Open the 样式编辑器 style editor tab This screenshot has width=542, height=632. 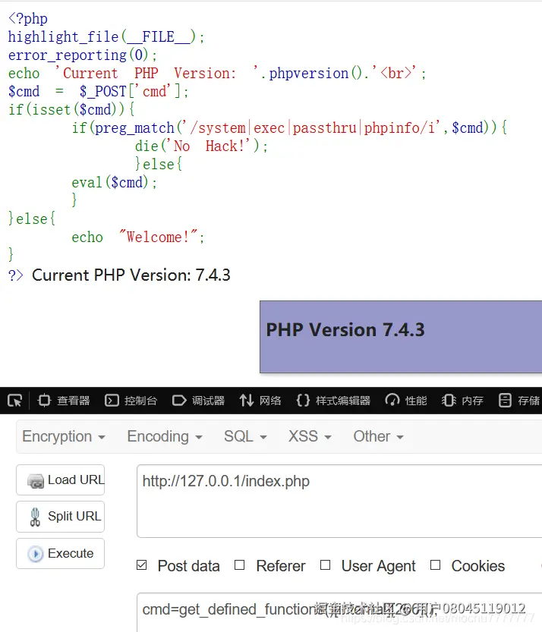333,401
